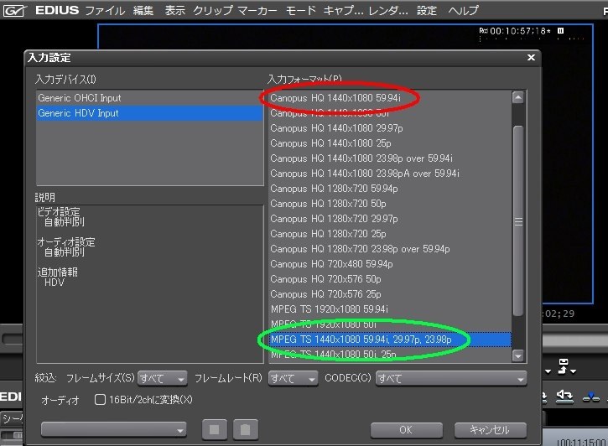608x446 pixels.
Task: Click the pause indicator by the timecode
Action: 560,31
